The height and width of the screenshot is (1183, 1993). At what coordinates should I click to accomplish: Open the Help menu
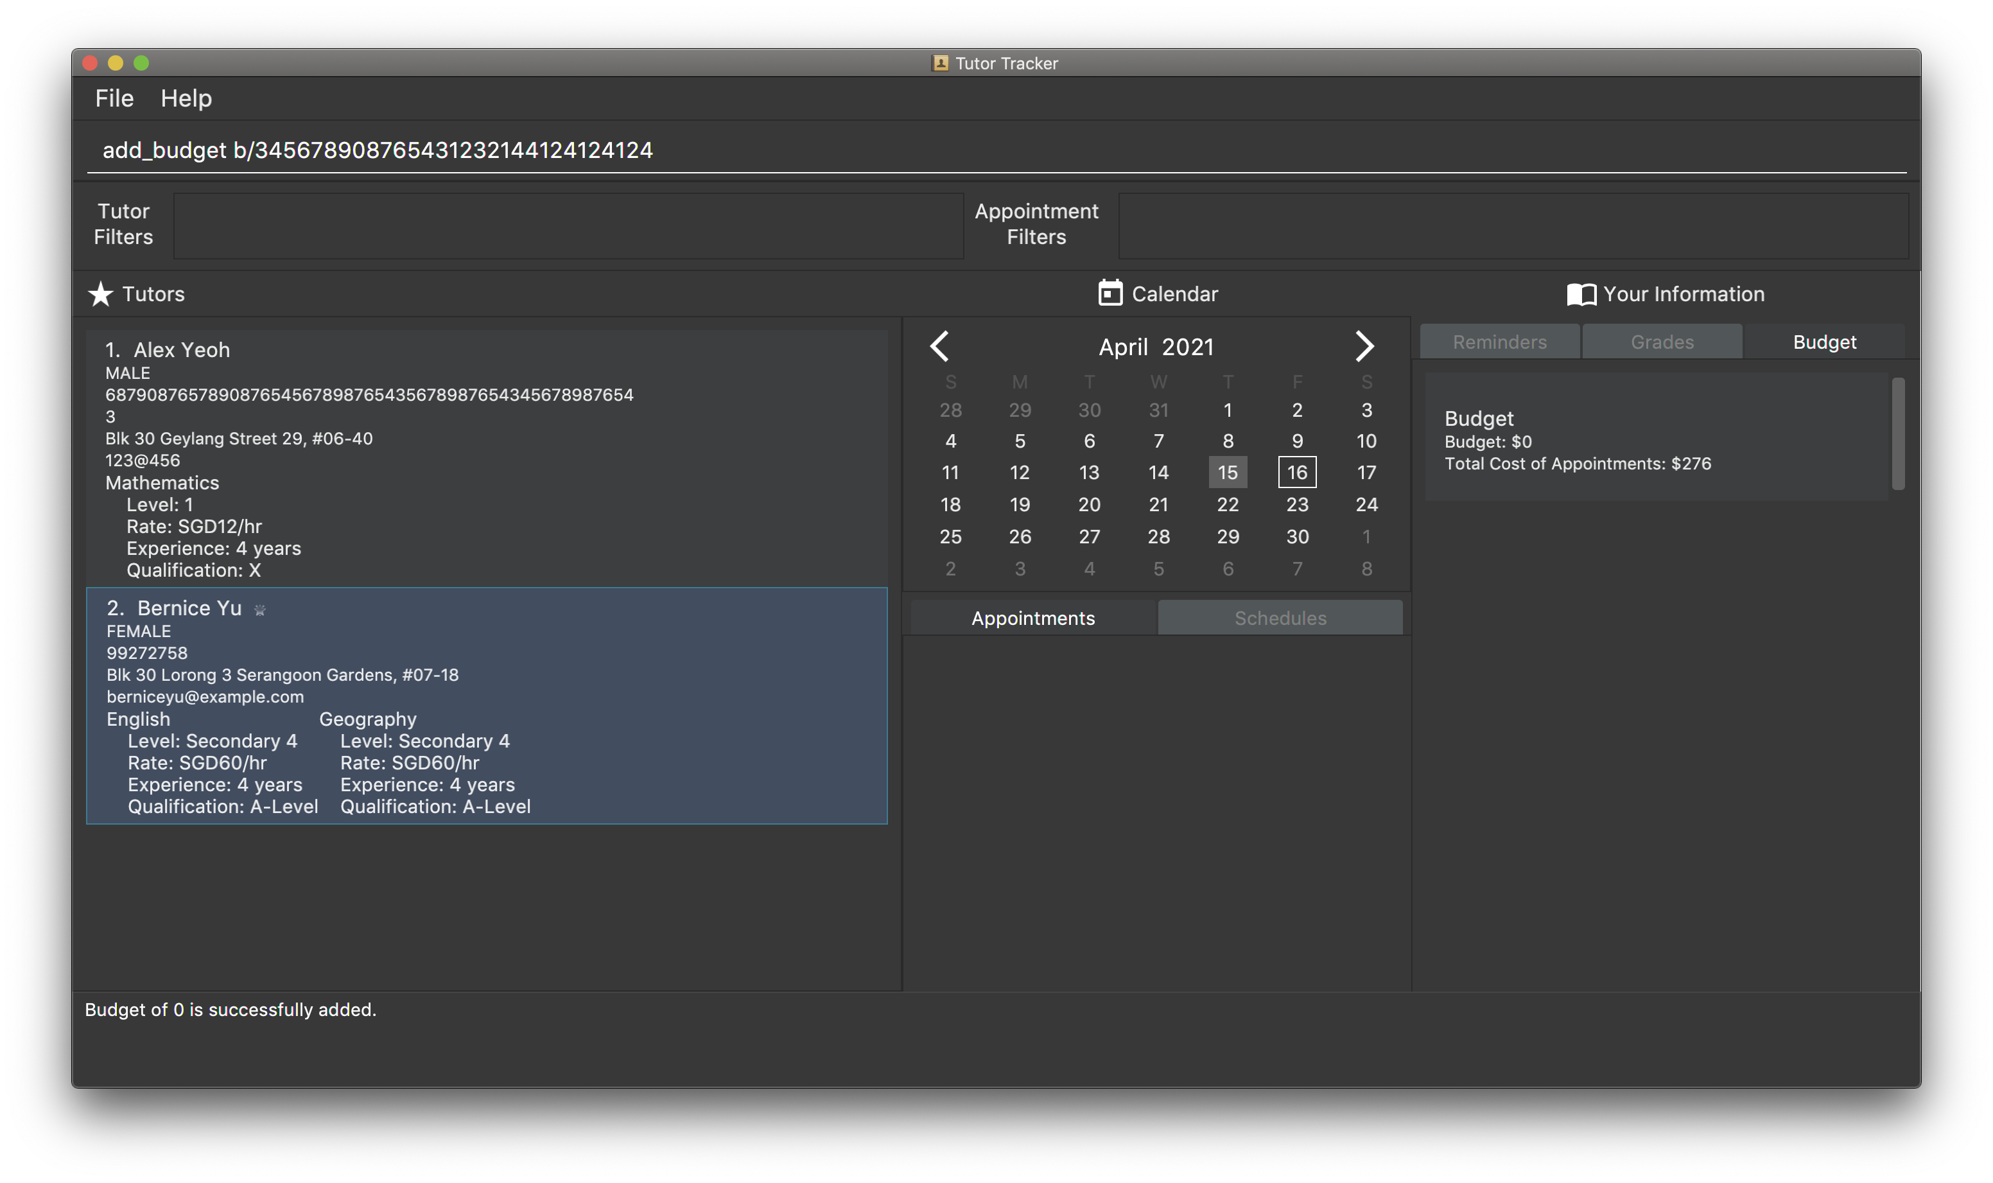pos(186,98)
